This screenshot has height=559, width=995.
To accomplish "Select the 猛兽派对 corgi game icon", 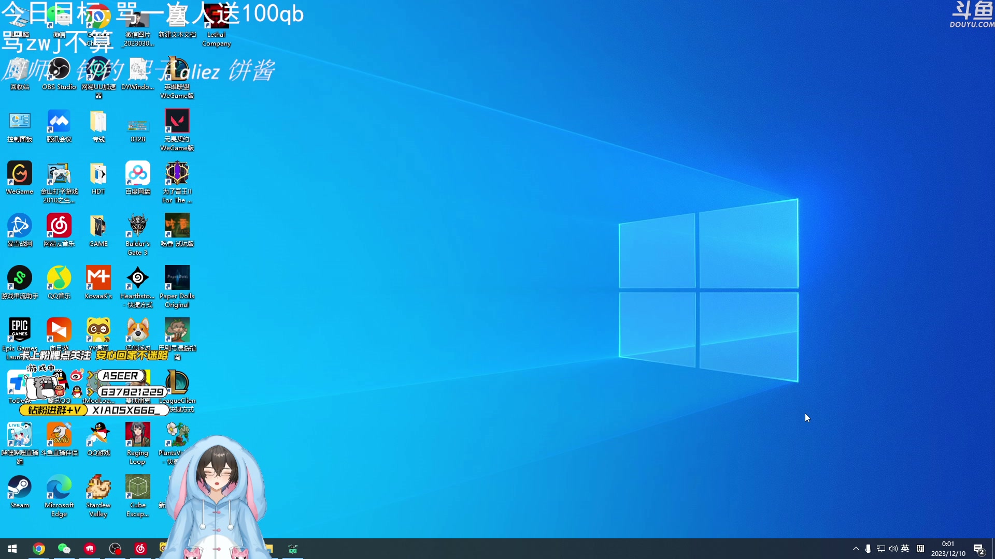I will pyautogui.click(x=138, y=335).
